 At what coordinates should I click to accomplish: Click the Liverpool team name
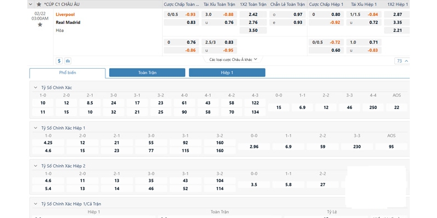pos(65,14)
